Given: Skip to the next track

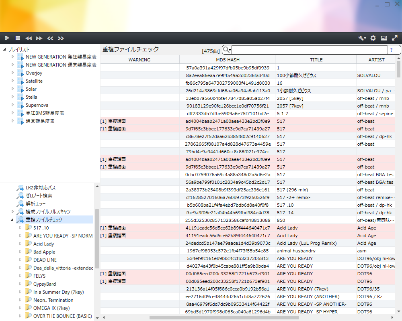Looking at the screenshot, I should (61, 38).
